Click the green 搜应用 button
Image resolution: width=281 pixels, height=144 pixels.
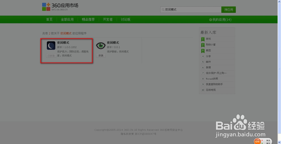point(228,10)
